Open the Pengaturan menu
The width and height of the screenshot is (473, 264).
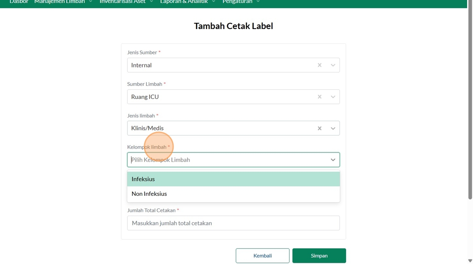[x=241, y=2]
